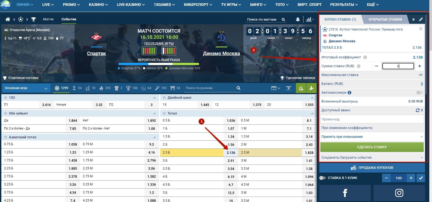This screenshot has width=432, height=202.
Task: Open the КАЗИНО menu
Action: (98, 5)
